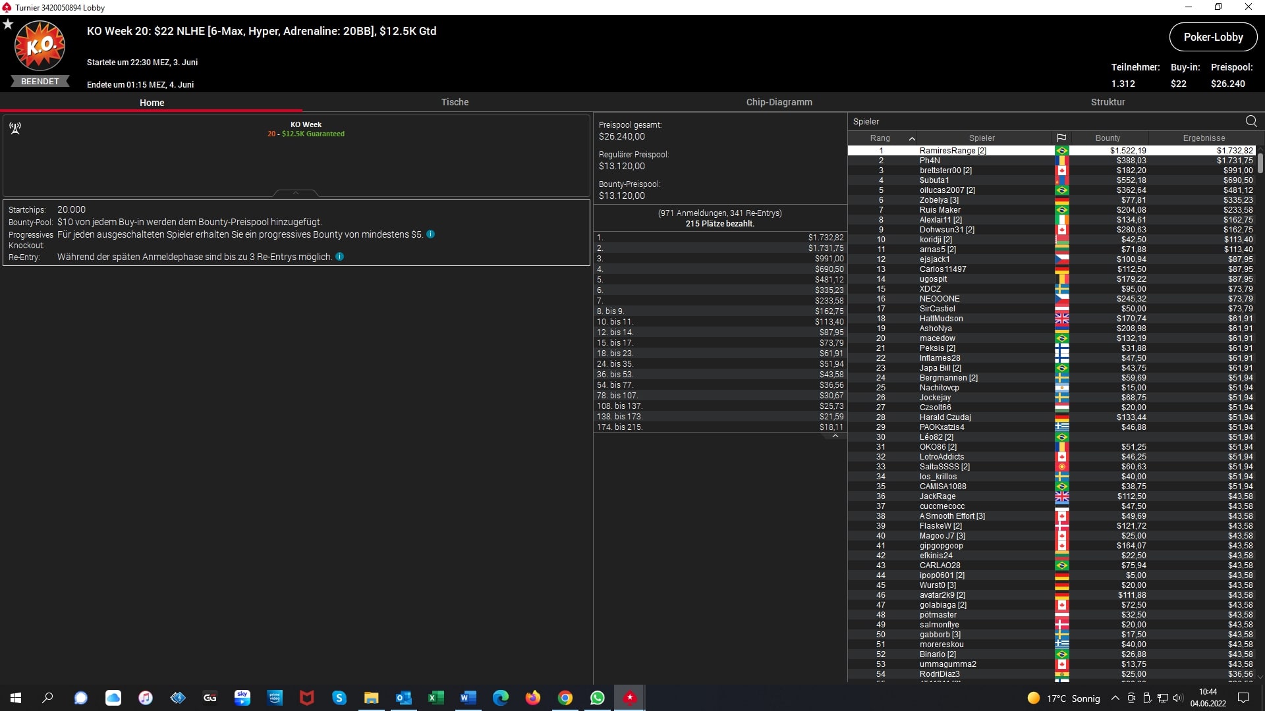Sort by the Ergebnisse column header

click(1203, 138)
